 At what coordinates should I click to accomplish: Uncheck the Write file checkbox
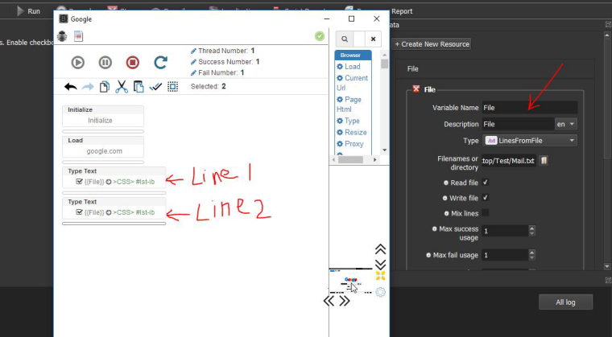486,197
